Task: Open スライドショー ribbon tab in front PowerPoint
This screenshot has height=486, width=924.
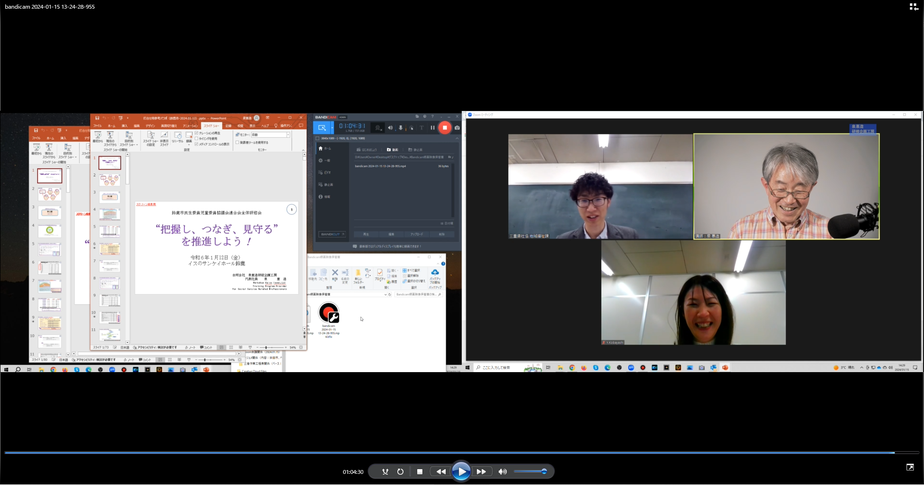Action: (x=211, y=125)
